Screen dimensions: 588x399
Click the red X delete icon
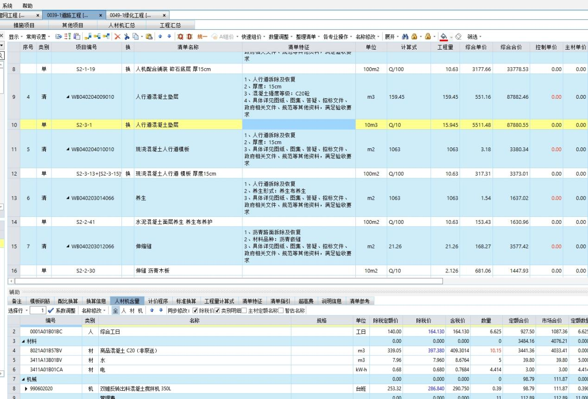[118, 36]
